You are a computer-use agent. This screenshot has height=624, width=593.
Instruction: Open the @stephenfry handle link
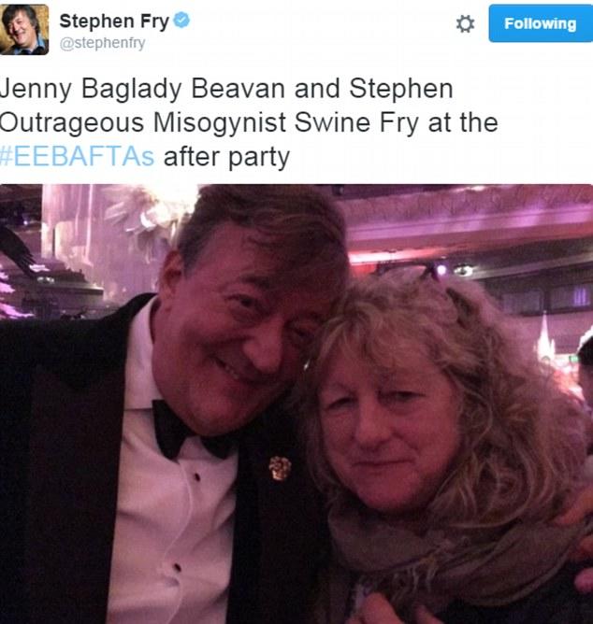click(103, 43)
